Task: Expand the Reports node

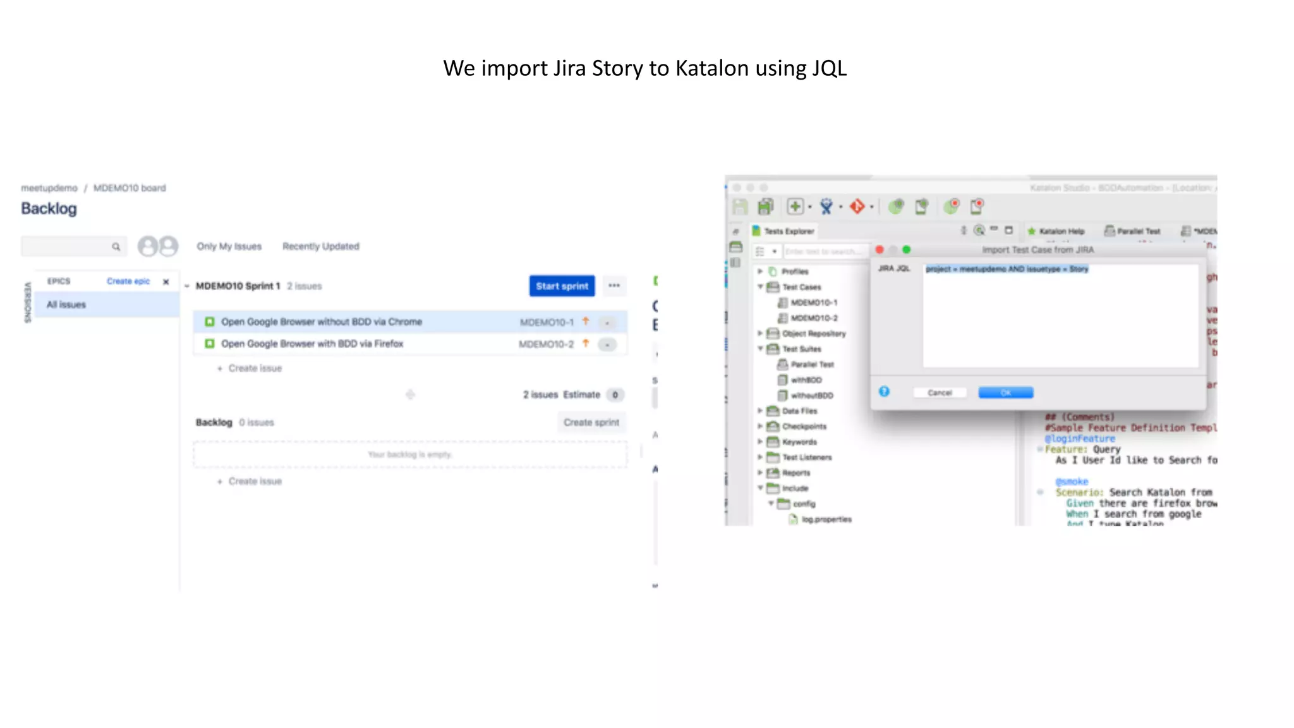Action: (x=761, y=473)
